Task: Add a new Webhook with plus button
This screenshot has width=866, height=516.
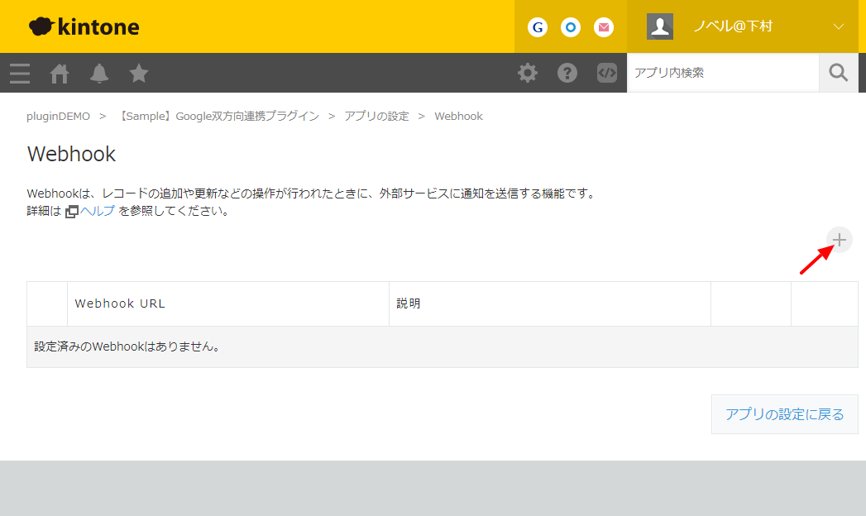Action: 840,240
